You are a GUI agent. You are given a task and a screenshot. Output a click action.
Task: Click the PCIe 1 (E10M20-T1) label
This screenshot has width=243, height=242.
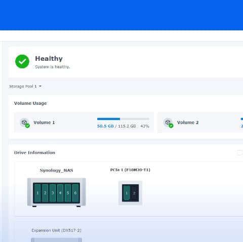(x=130, y=170)
